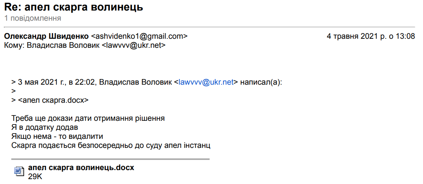This screenshot has width=423, height=184.
Task: Click the Кому: recipient label
Action: [14, 46]
